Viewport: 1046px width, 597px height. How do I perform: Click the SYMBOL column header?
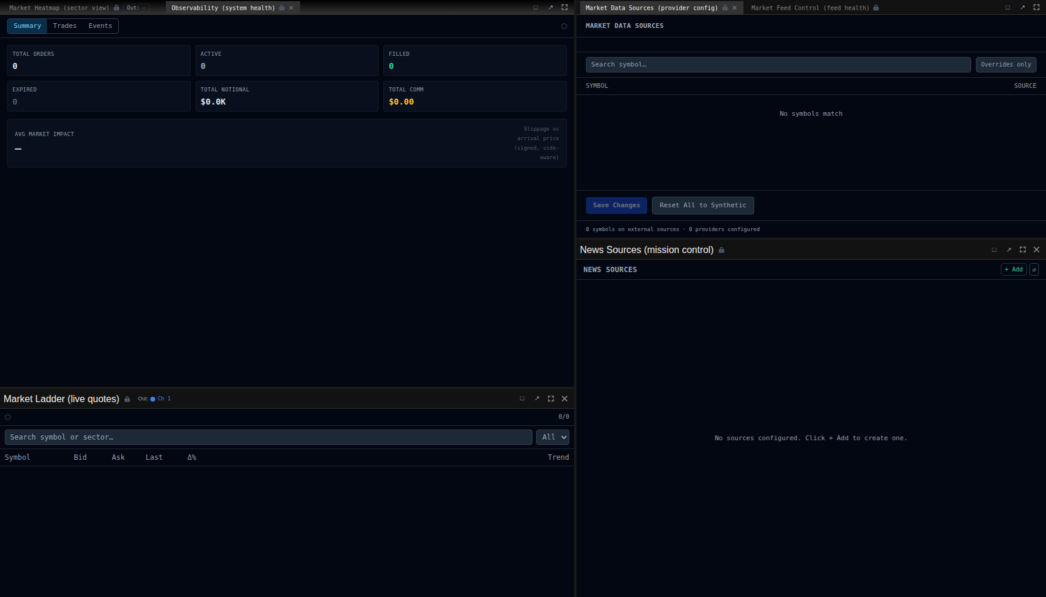pos(597,86)
